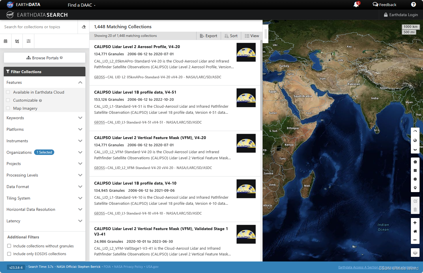
Task: Expand the Organizations filter section
Action: 80,152
